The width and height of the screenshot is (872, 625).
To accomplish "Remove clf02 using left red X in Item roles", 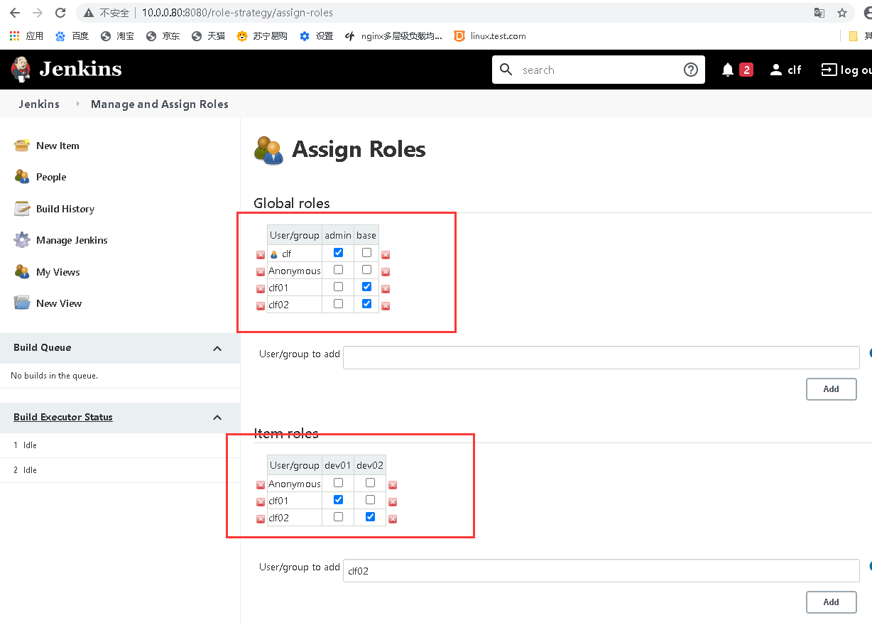I will 261,519.
